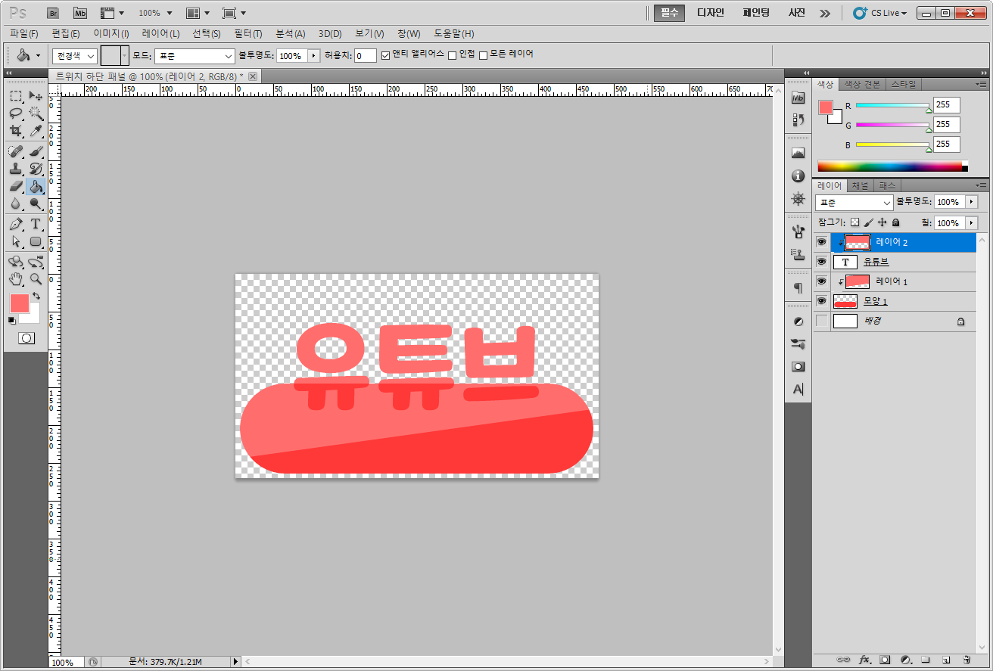
Task: Select the Paint Bucket tool in toolbox
Action: [36, 186]
